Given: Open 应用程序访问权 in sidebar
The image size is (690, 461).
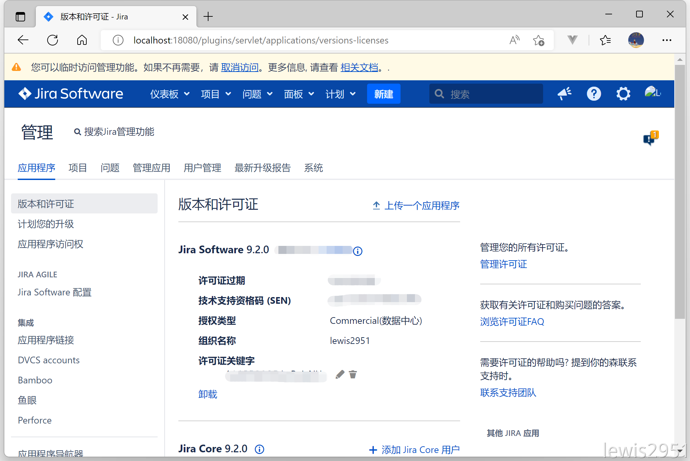Looking at the screenshot, I should 51,244.
